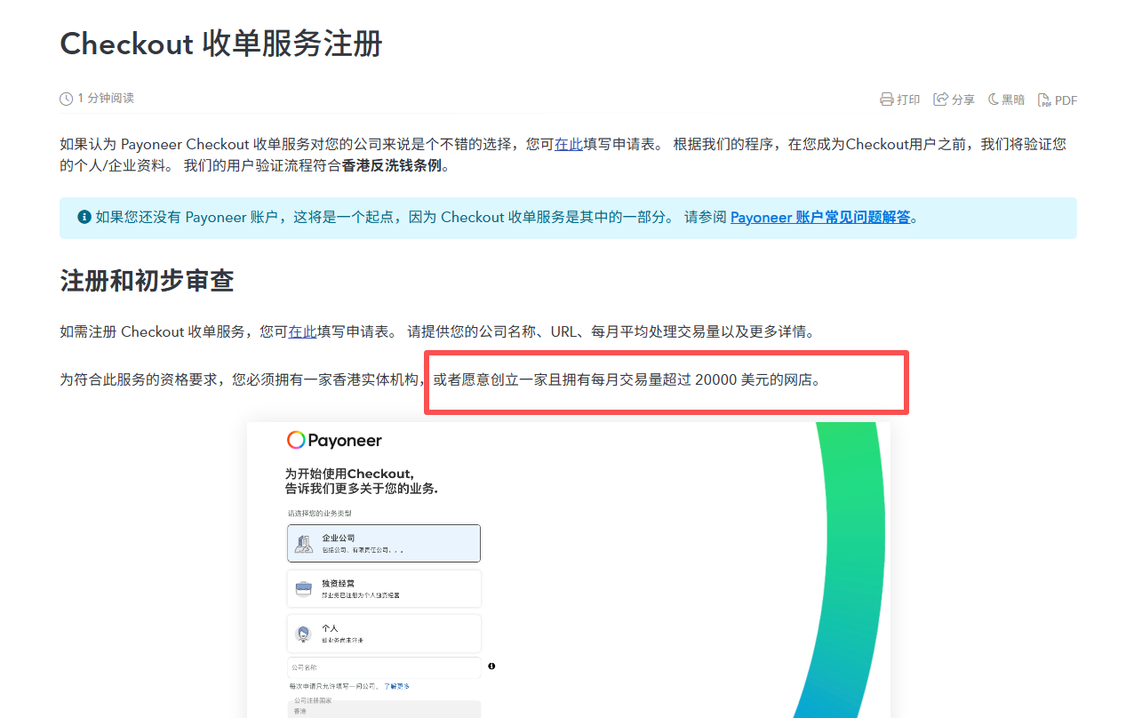The image size is (1126, 718).
Task: Open 在此 link under 注册和初步审查 heading
Action: click(302, 331)
